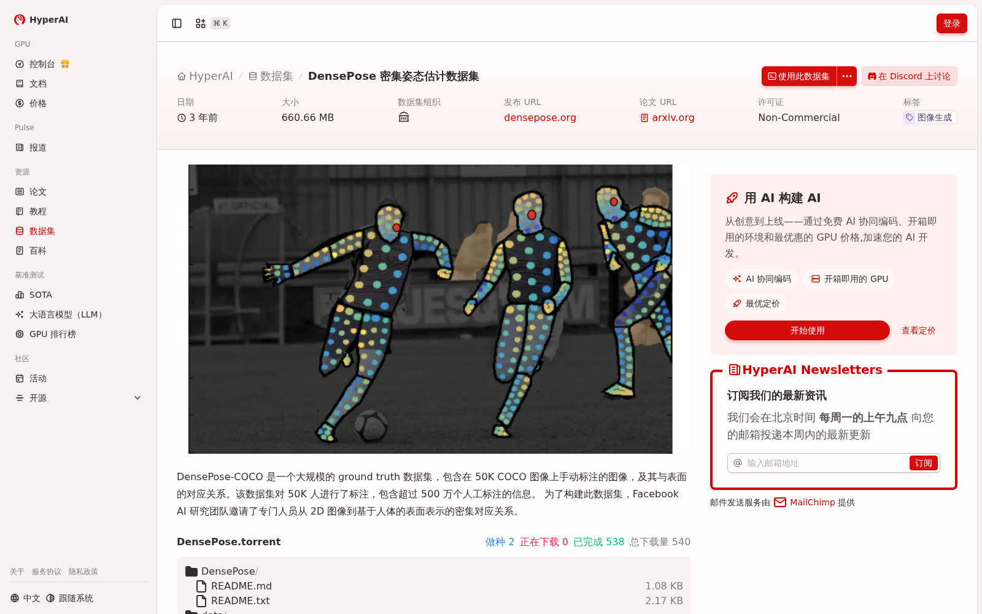
Task: Click the Non-Commercial license text
Action: (x=798, y=117)
